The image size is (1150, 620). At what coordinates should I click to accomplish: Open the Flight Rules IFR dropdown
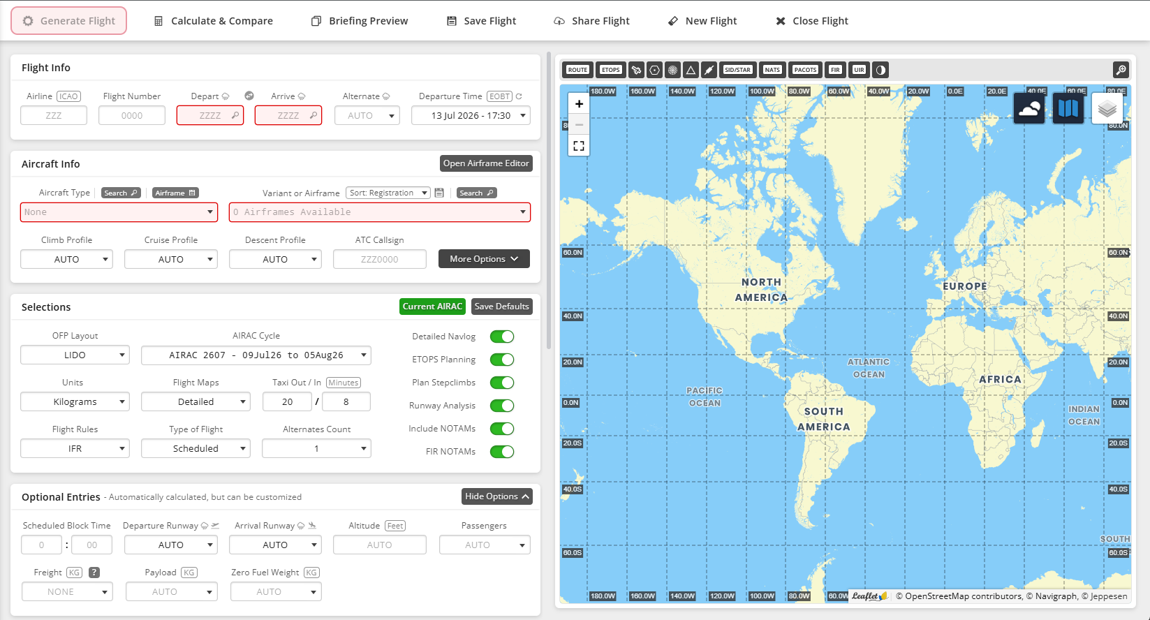coord(75,448)
